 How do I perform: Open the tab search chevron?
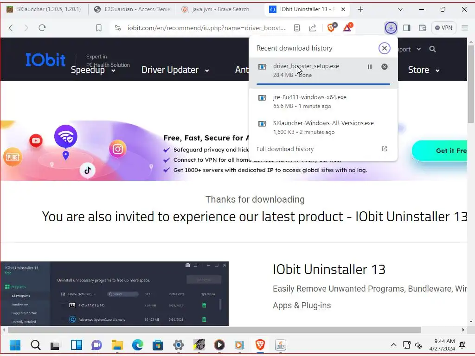tap(400, 9)
